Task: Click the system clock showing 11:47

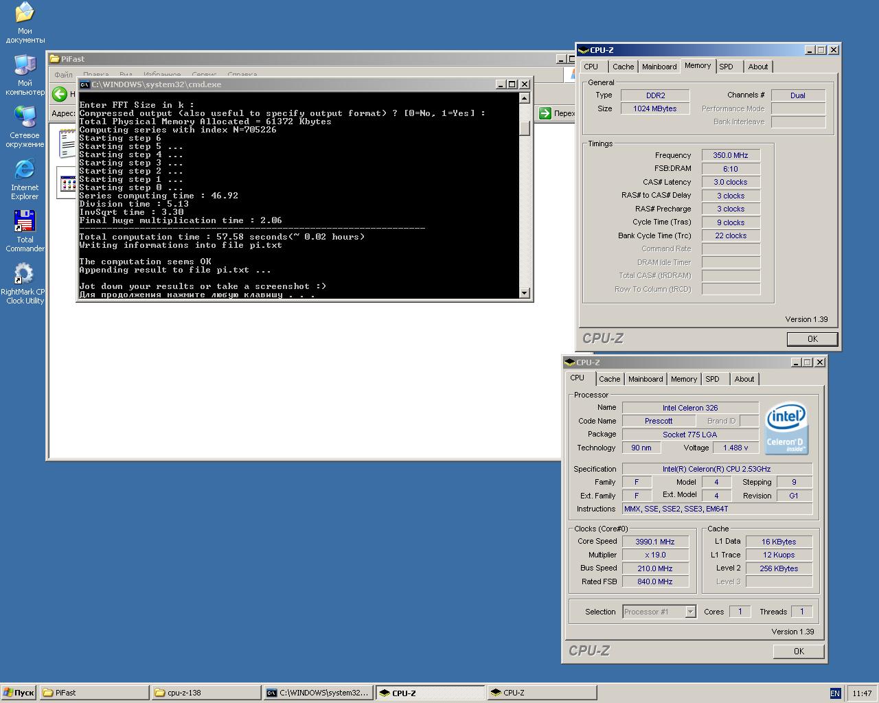Action: pos(862,693)
